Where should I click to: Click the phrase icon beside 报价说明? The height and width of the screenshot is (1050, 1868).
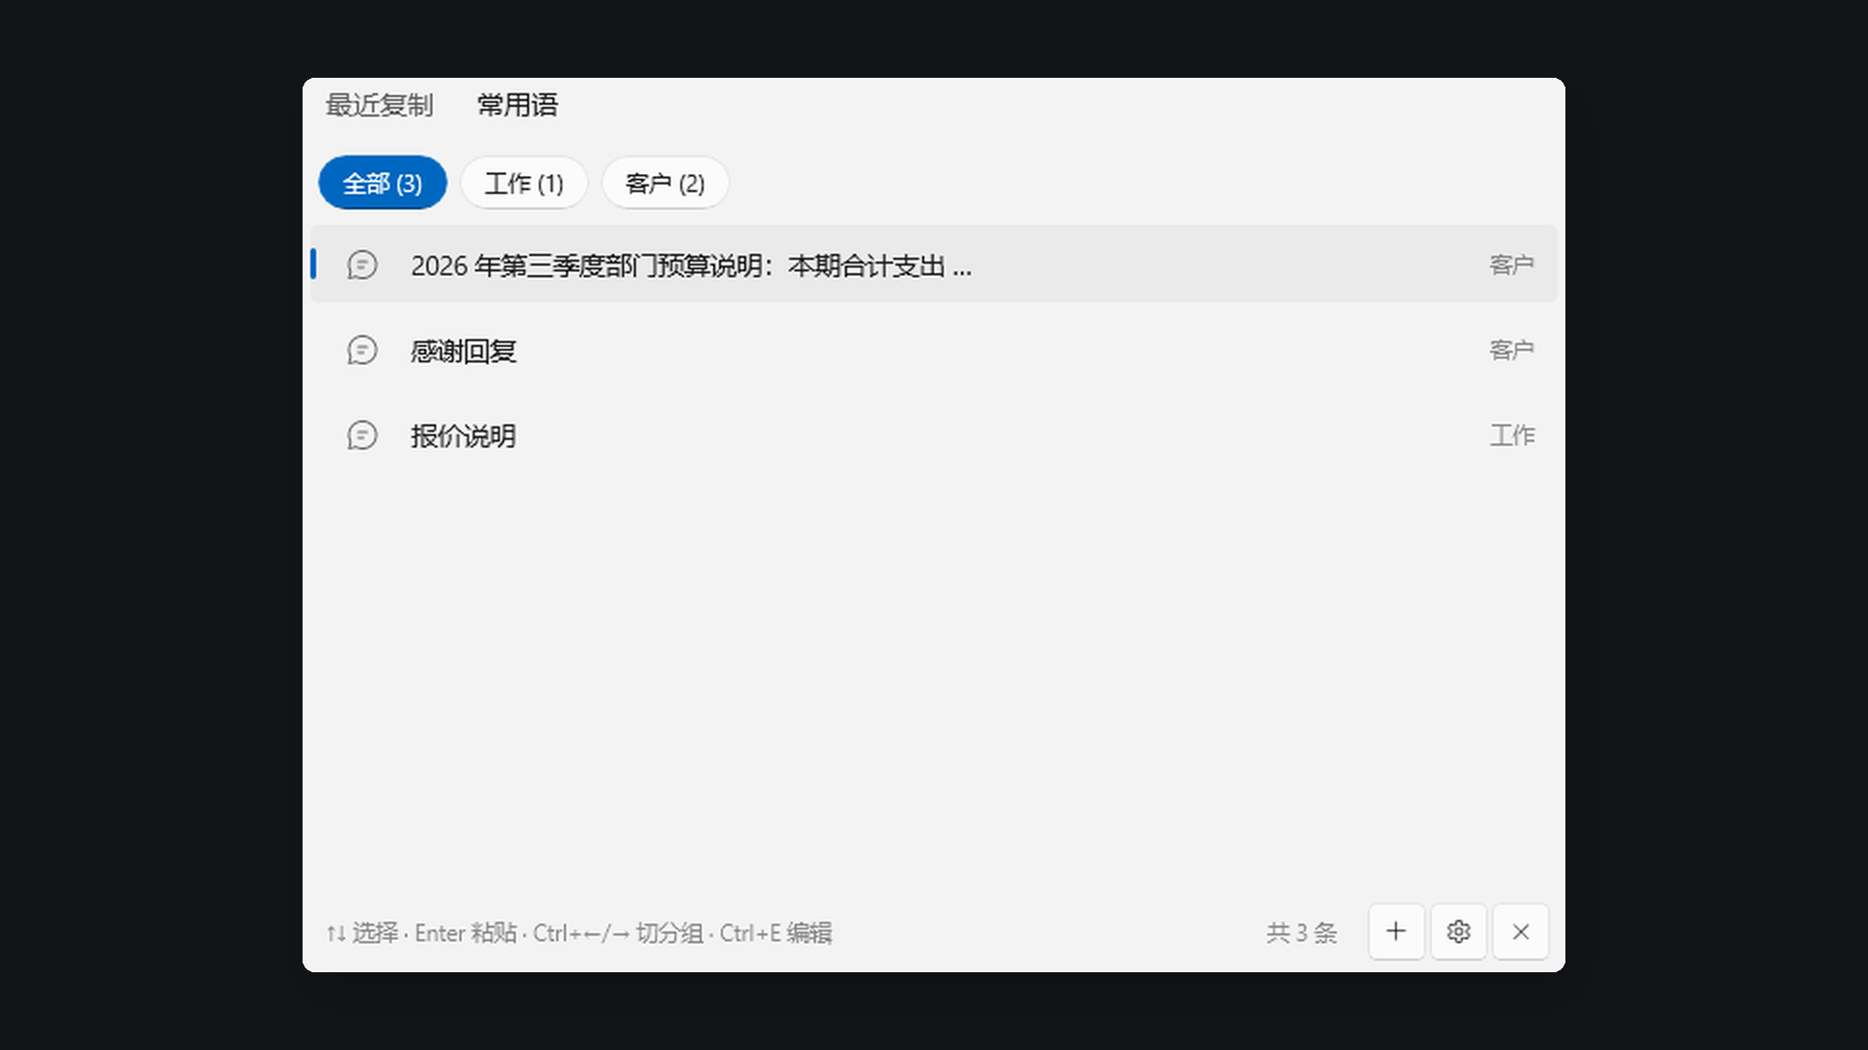[x=362, y=436]
